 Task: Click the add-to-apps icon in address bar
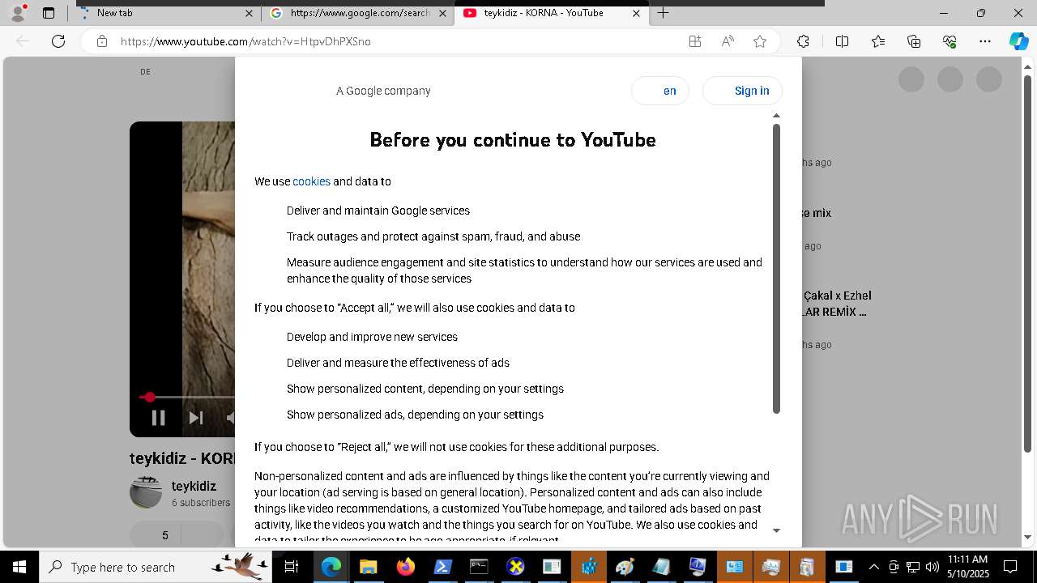point(695,41)
